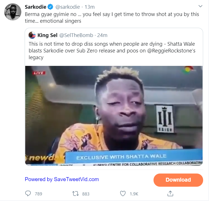Click the 24m quoted tweet timestamp
Image resolution: width=209 pixels, height=201 pixels.
pyautogui.click(x=102, y=35)
